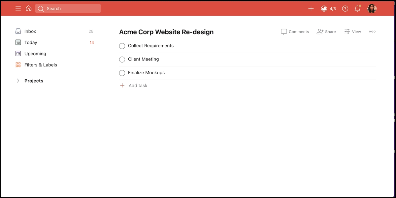Click the Quick Add plus icon
The width and height of the screenshot is (396, 198).
[311, 9]
